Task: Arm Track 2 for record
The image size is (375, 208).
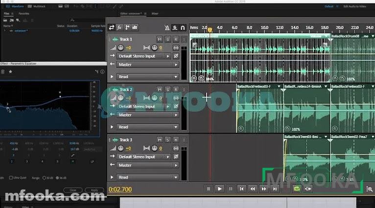Action: pyautogui.click(x=176, y=89)
